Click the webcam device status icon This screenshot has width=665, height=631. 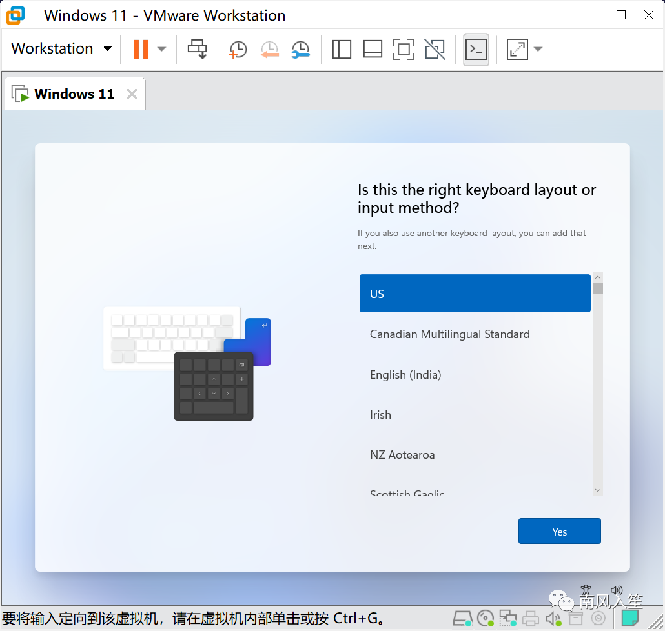click(598, 619)
